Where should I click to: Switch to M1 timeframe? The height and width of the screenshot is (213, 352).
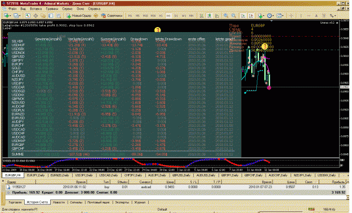[130, 16]
